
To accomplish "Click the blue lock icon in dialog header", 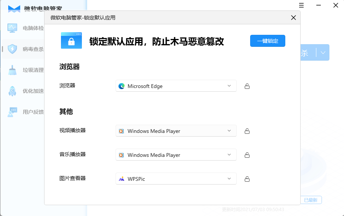I will click(71, 40).
